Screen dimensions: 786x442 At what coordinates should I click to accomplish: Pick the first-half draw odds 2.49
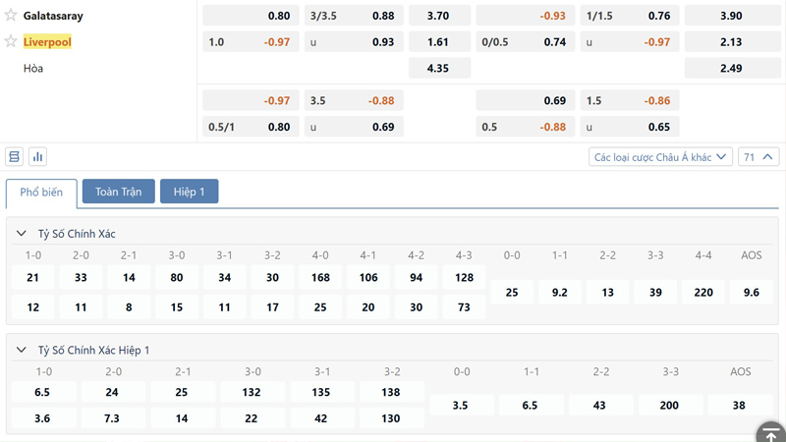pos(732,68)
